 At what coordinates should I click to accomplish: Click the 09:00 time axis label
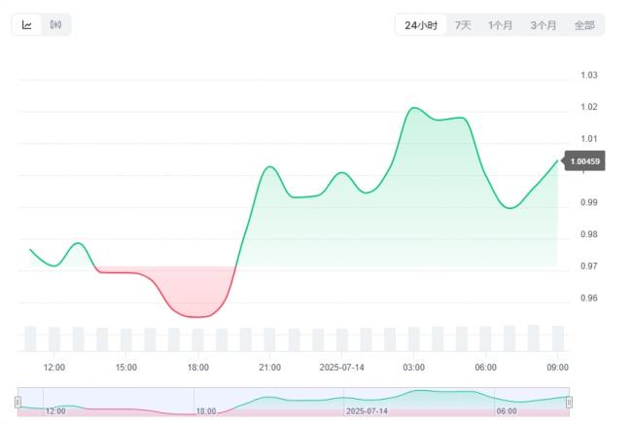click(x=557, y=368)
